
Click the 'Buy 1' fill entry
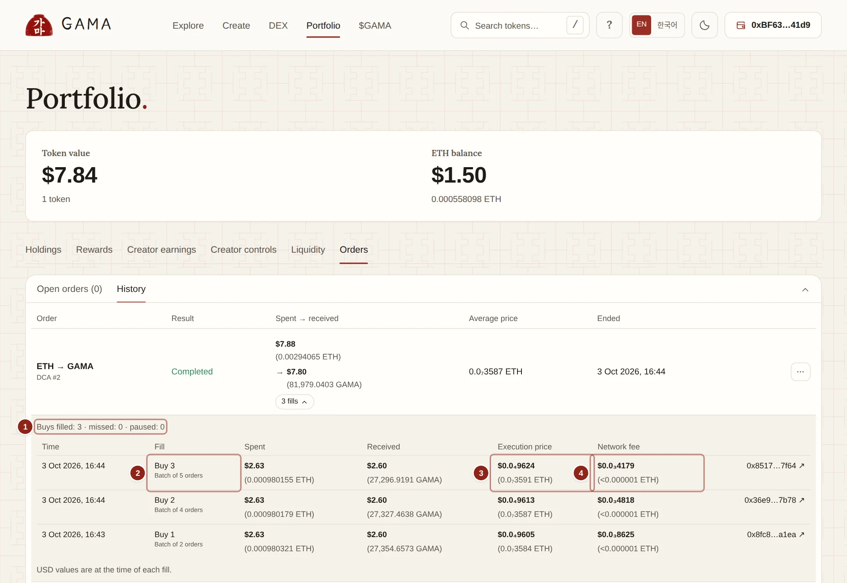pos(165,534)
